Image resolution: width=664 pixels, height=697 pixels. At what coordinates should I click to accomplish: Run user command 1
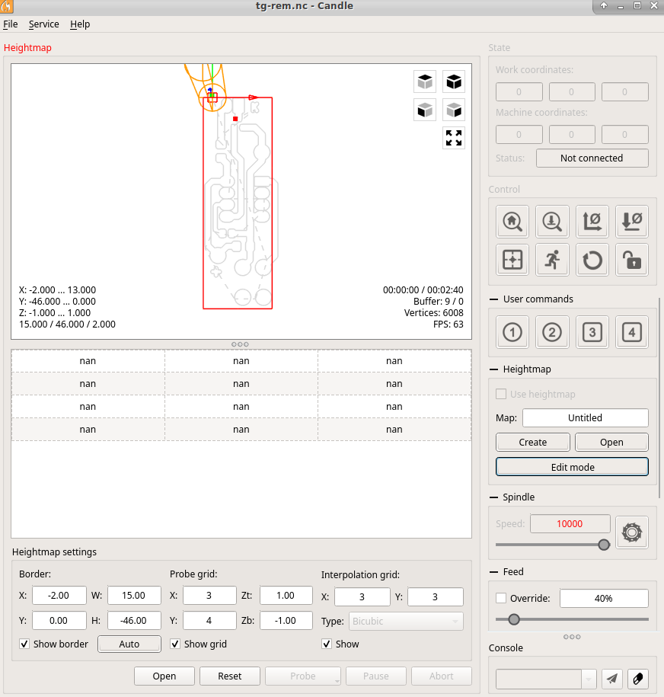point(512,332)
